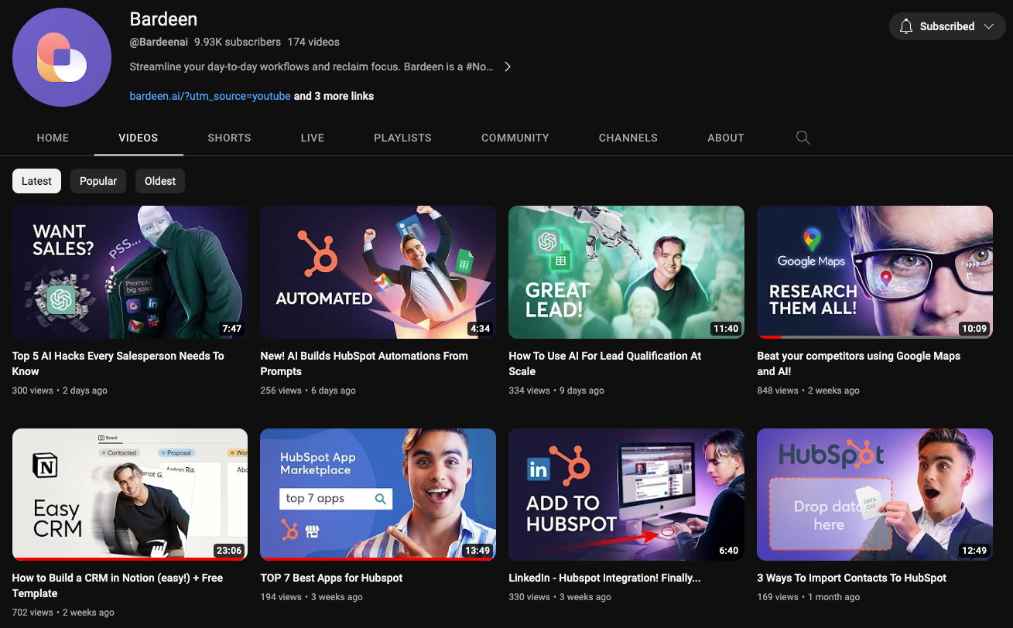Click the search icon in the channel navigation
Viewport: 1013px width, 628px height.
[x=803, y=137]
